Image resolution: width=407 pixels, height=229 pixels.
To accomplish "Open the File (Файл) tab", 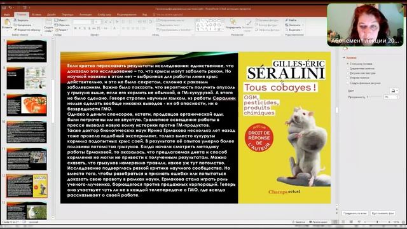I will 7,15.
